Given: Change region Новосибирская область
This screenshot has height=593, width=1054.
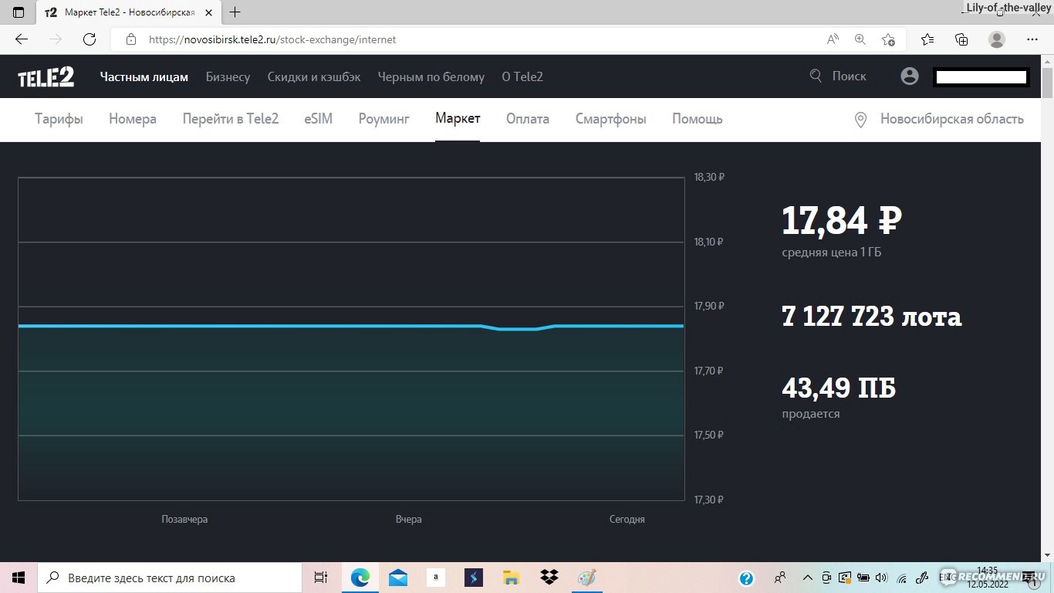Looking at the screenshot, I should pyautogui.click(x=952, y=119).
